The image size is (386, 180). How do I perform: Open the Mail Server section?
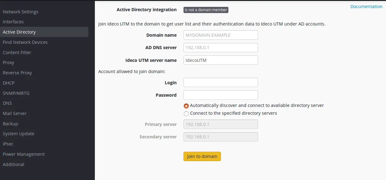coord(15,113)
